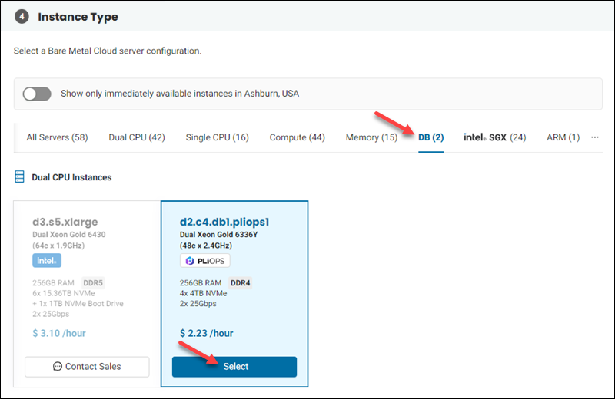This screenshot has width=615, height=399.
Task: Click the server icon beside Dual CPU Instances
Action: pyautogui.click(x=20, y=177)
